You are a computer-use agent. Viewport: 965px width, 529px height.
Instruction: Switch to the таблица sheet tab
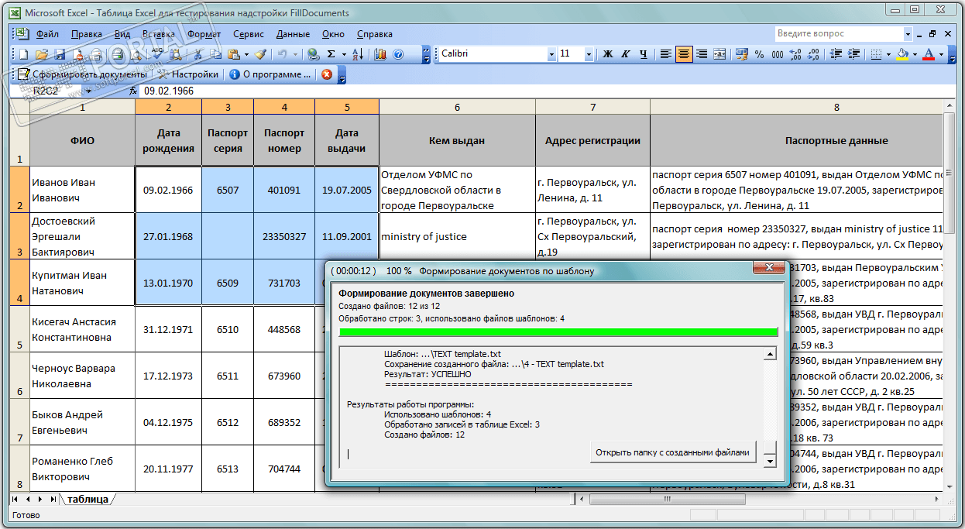(88, 499)
